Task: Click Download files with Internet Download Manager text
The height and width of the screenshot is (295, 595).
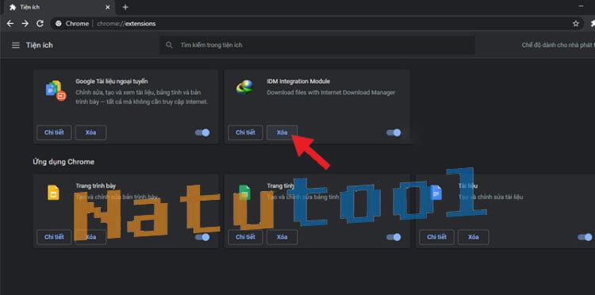Action: [x=331, y=93]
